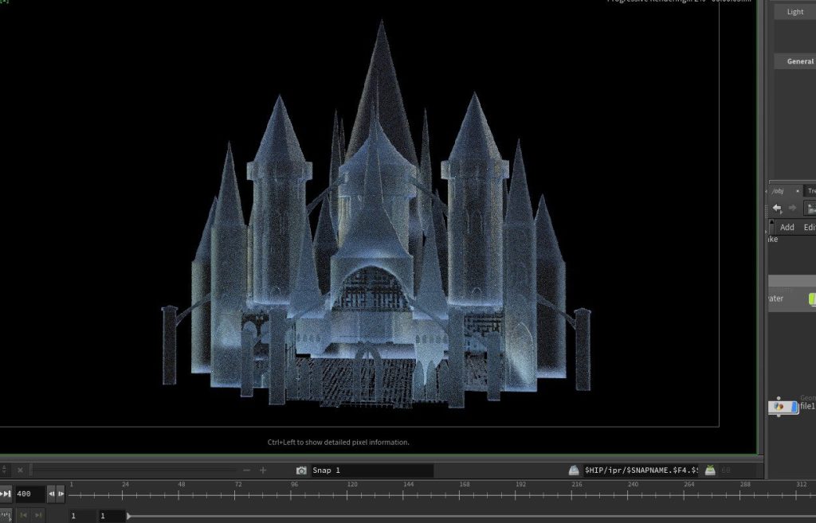Click the camera snapshot icon

coord(301,470)
